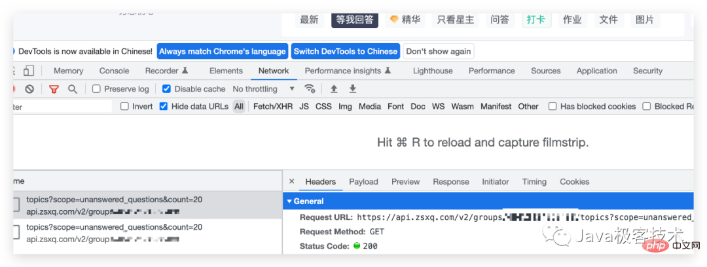Screen dimensions: 707x267
Task: Tick the Invert filter checkbox
Action: pyautogui.click(x=124, y=107)
